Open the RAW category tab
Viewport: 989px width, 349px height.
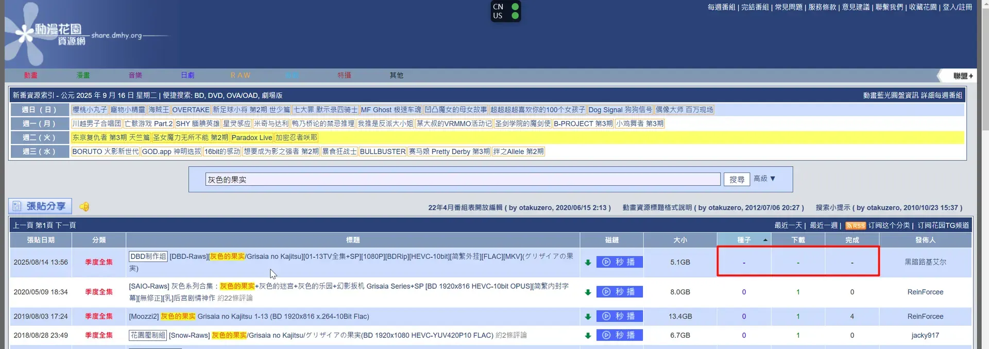(x=241, y=75)
